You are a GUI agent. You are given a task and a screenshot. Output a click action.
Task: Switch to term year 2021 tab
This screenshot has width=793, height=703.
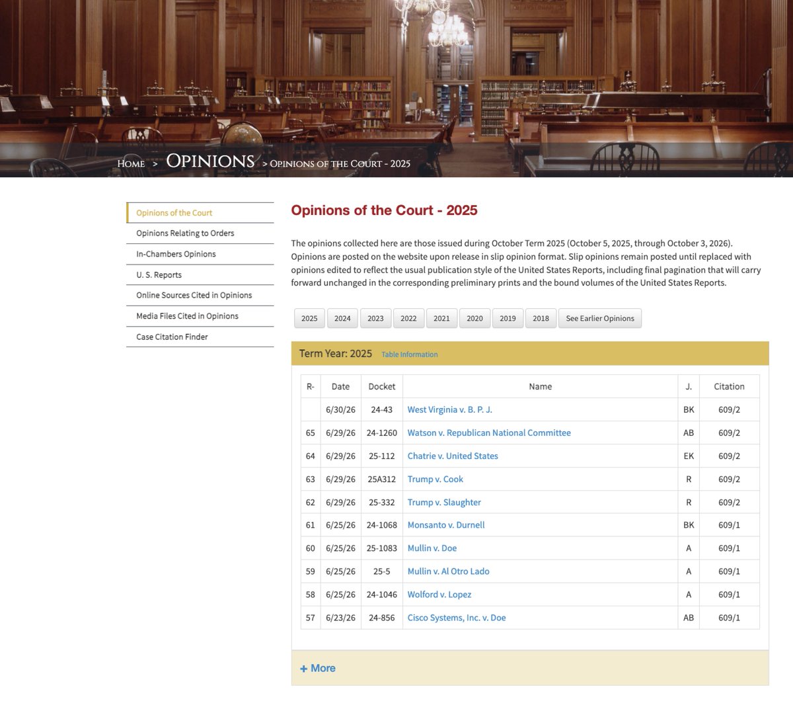pyautogui.click(x=441, y=318)
